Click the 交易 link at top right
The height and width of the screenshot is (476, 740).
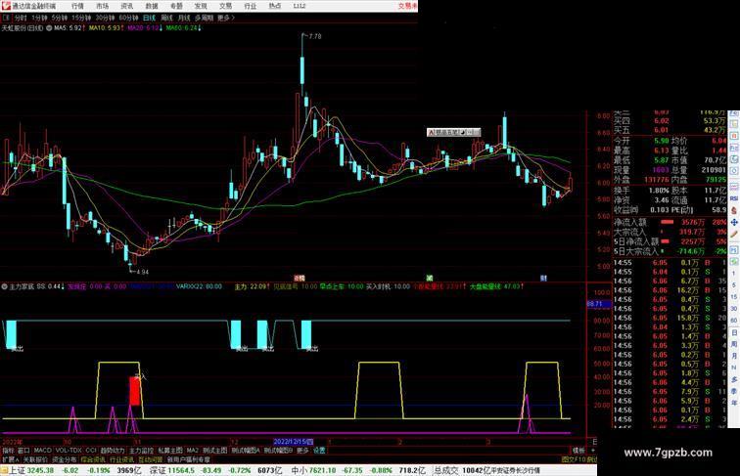[x=407, y=6]
